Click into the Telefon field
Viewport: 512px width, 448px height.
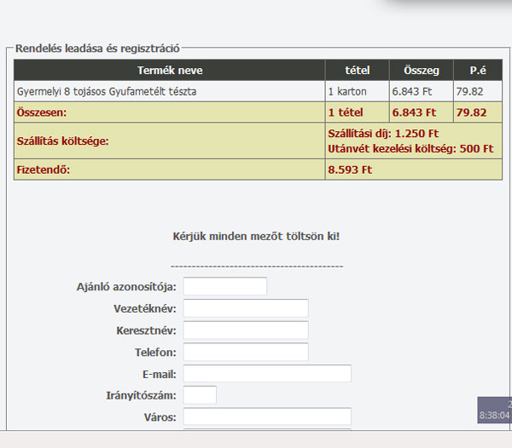click(246, 352)
